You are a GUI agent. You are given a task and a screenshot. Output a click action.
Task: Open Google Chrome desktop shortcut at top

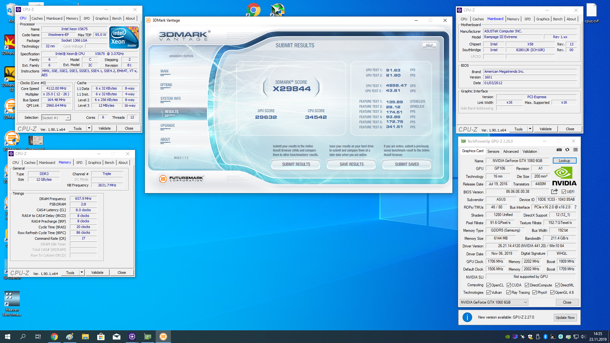coord(253,10)
